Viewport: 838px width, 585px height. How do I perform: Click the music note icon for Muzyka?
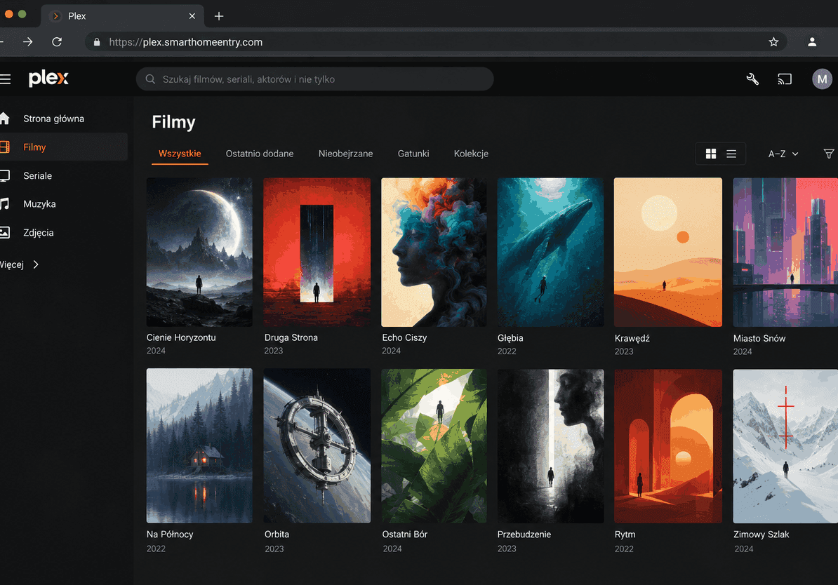click(x=4, y=203)
